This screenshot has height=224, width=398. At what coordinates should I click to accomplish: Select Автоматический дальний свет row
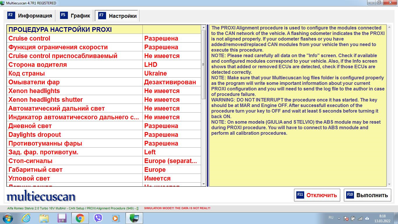point(104,108)
